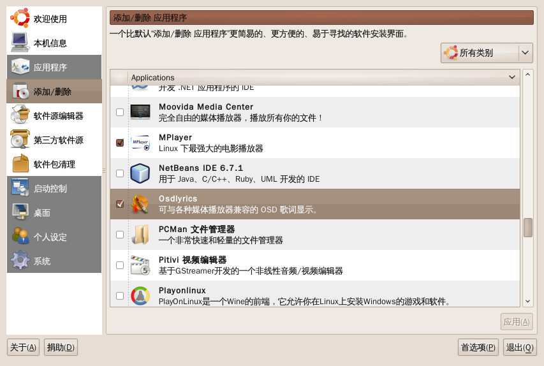Click the 桌面 monitor icon

(x=20, y=212)
